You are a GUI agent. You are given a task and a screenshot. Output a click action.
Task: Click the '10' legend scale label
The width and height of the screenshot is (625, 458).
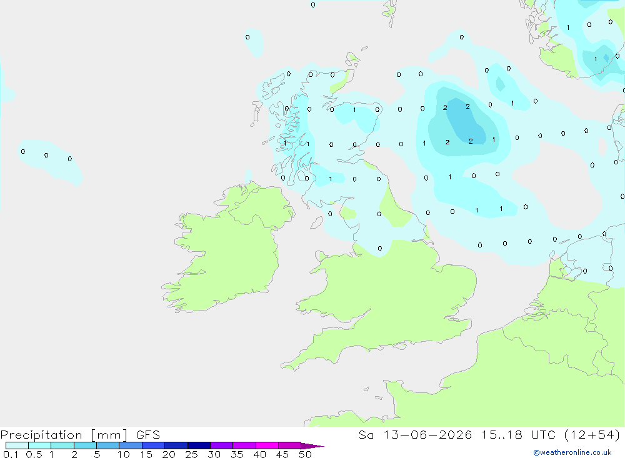click(124, 454)
